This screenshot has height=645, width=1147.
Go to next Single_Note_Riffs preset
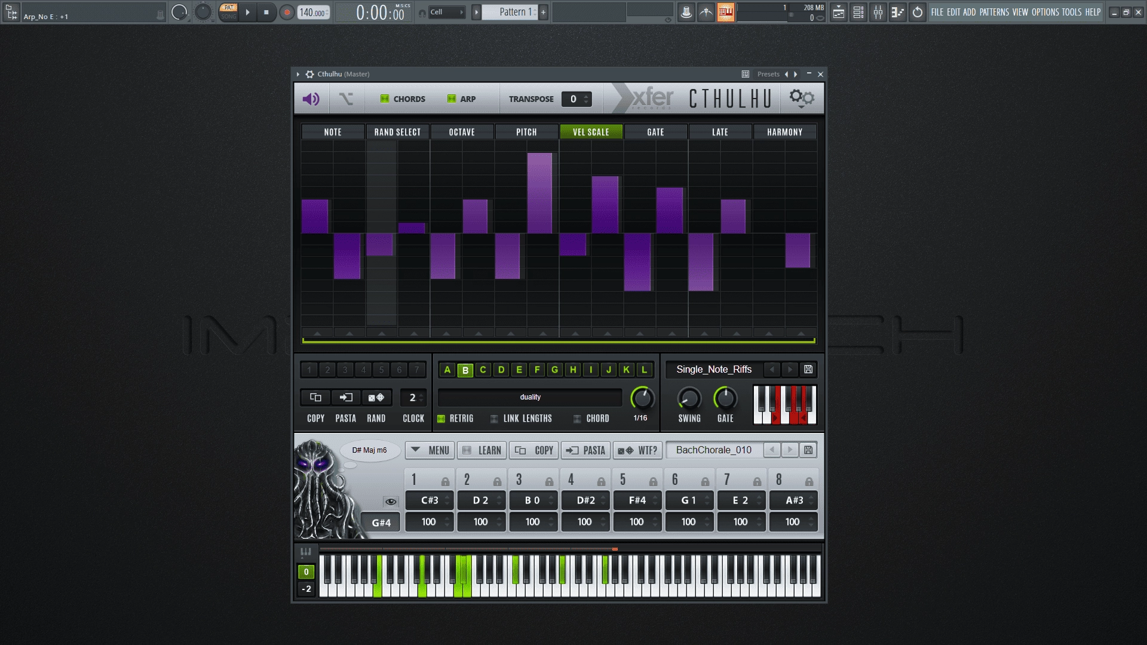coord(790,370)
